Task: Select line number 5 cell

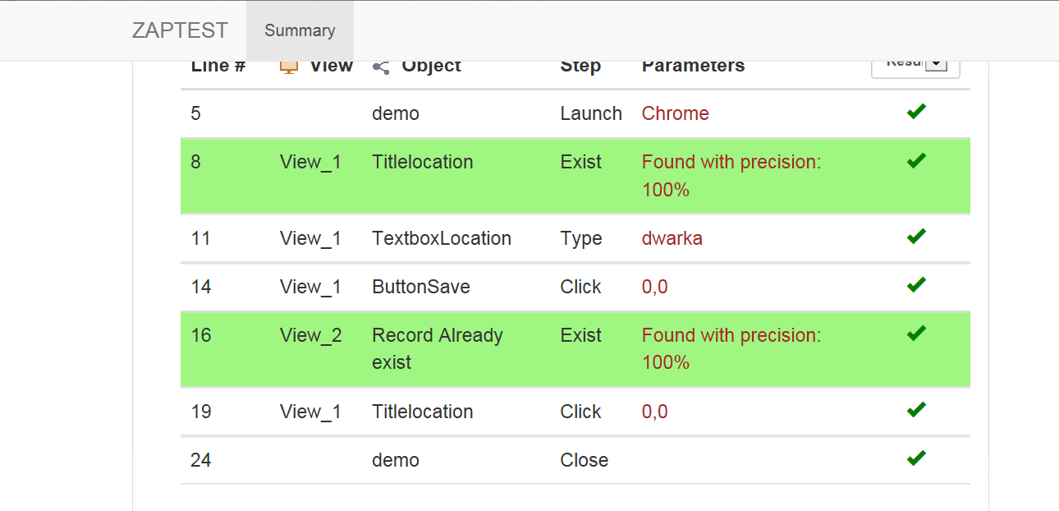Action: coord(195,113)
